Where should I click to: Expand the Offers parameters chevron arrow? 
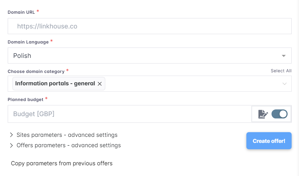11,146
